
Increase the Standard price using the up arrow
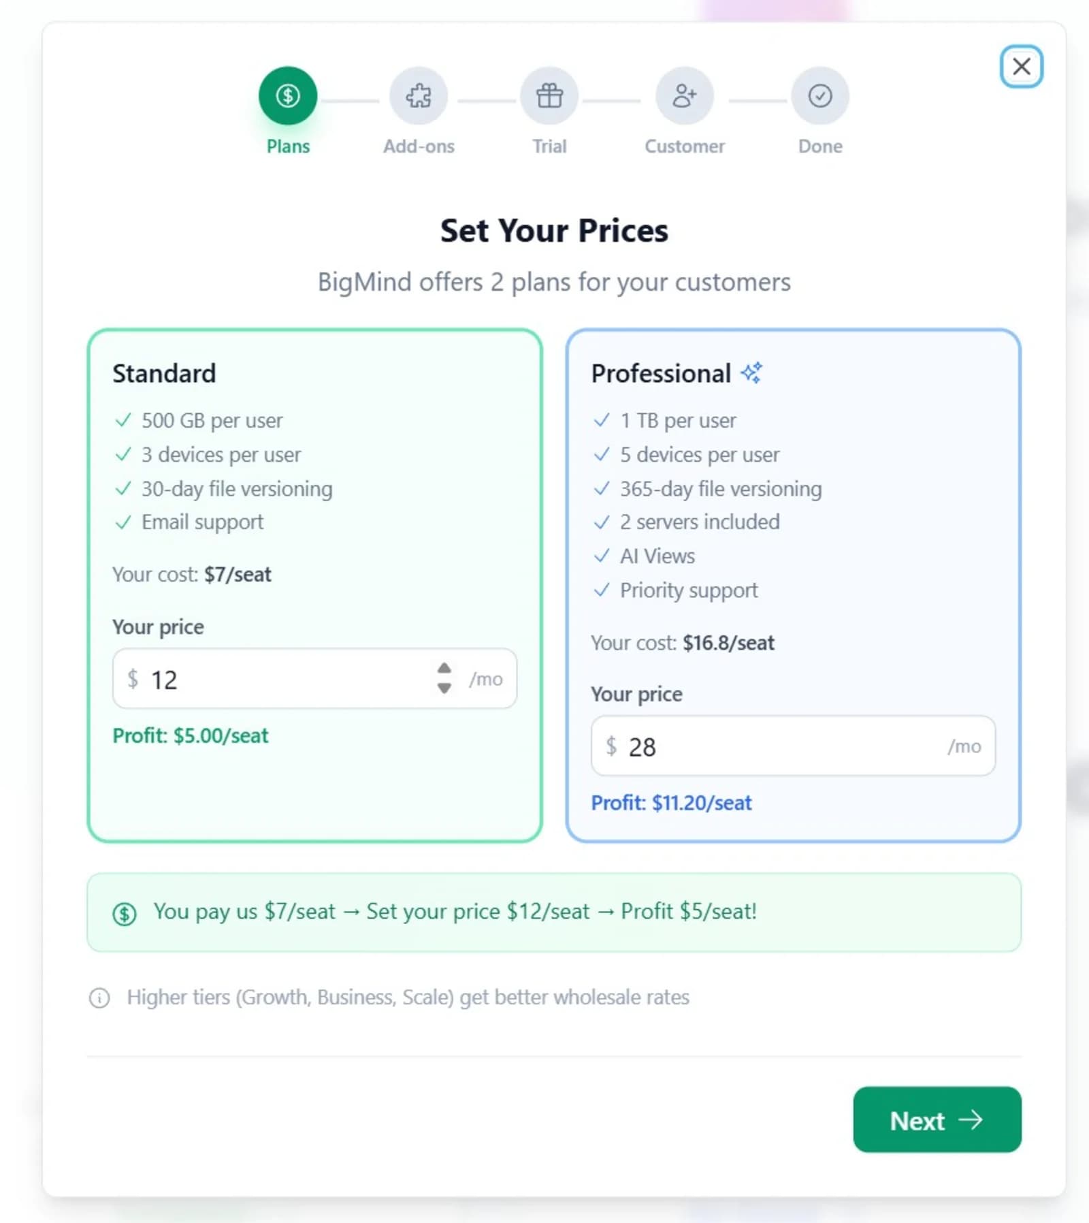(443, 669)
